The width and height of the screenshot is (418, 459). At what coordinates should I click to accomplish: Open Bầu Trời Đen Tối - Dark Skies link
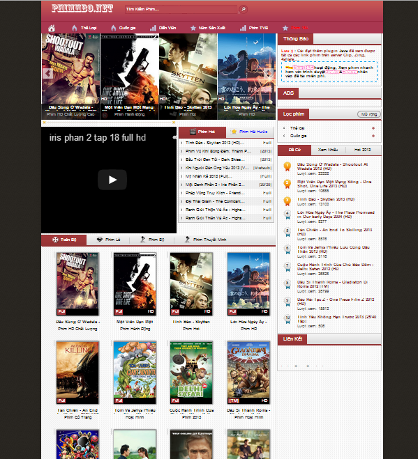pos(215,160)
